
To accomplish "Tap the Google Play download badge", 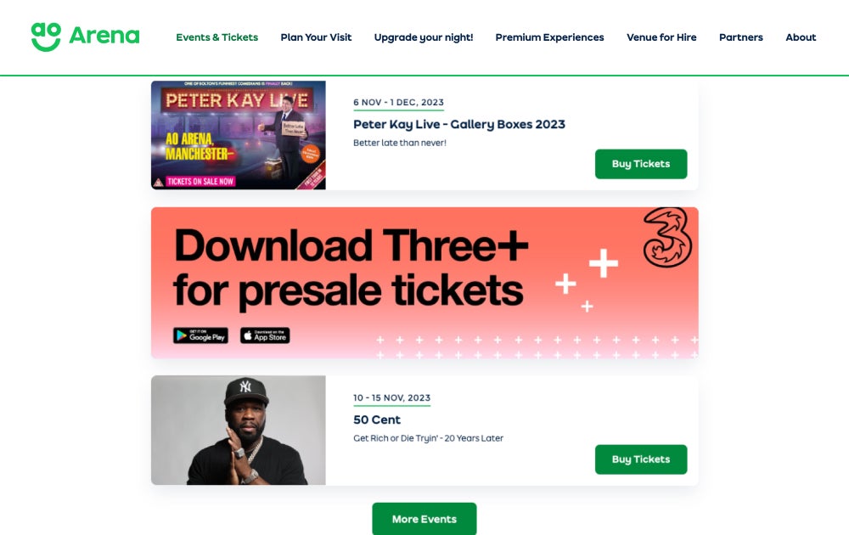I will click(x=200, y=335).
